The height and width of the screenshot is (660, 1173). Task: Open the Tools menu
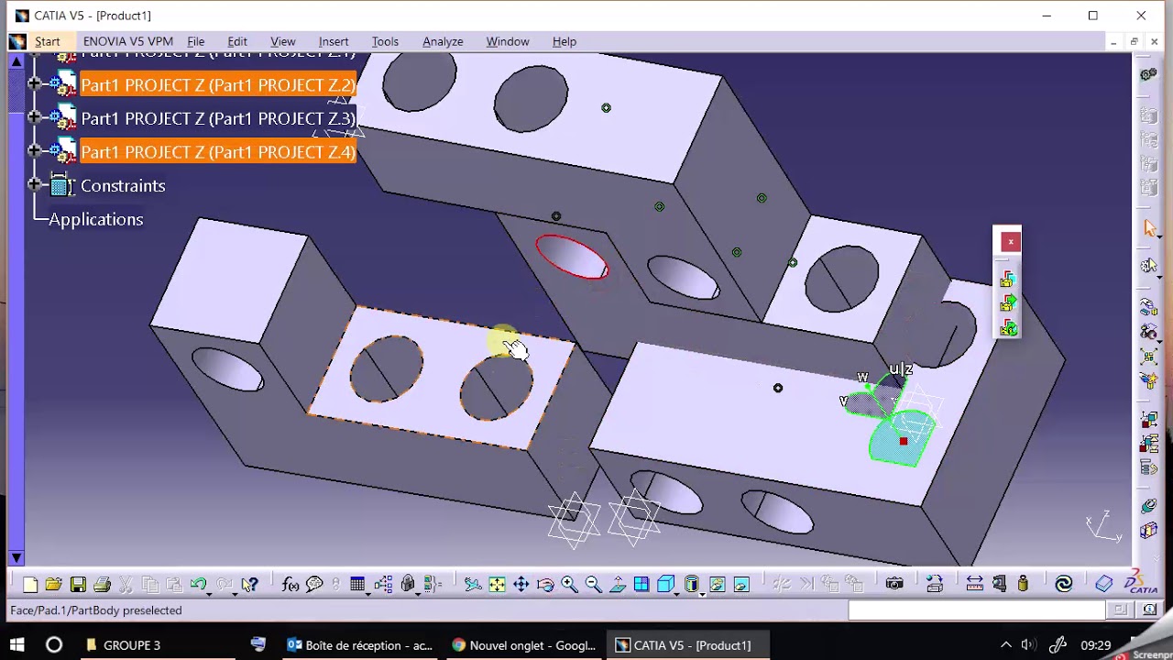point(385,41)
